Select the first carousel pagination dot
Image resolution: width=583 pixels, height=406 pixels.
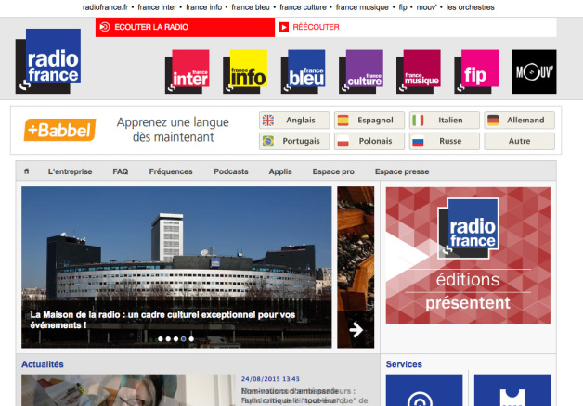[161, 339]
